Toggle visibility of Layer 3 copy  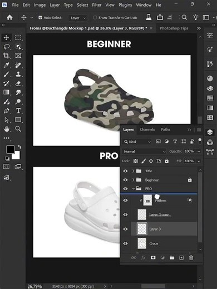coord(125,215)
